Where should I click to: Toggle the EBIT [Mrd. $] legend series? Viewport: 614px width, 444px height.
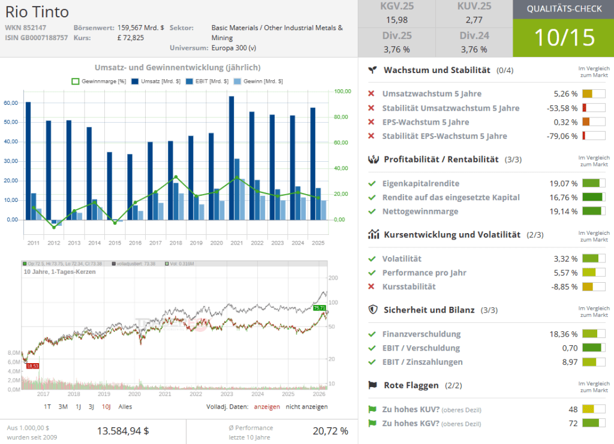pos(205,81)
